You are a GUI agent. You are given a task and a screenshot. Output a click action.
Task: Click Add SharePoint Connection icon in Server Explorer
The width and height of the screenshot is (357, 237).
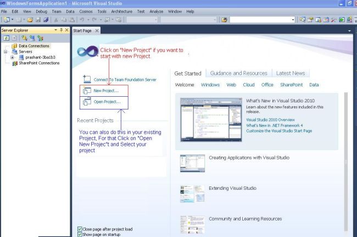(x=40, y=38)
